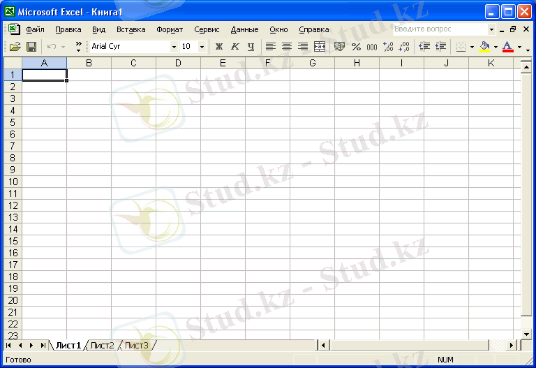Click the Merge and Center icon
The image size is (536, 368).
pyautogui.click(x=319, y=47)
